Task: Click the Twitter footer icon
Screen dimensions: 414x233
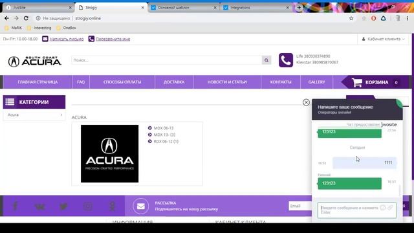Action: pos(63,206)
